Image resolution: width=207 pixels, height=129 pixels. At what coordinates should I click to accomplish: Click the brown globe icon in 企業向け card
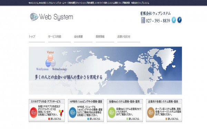coord(151,112)
